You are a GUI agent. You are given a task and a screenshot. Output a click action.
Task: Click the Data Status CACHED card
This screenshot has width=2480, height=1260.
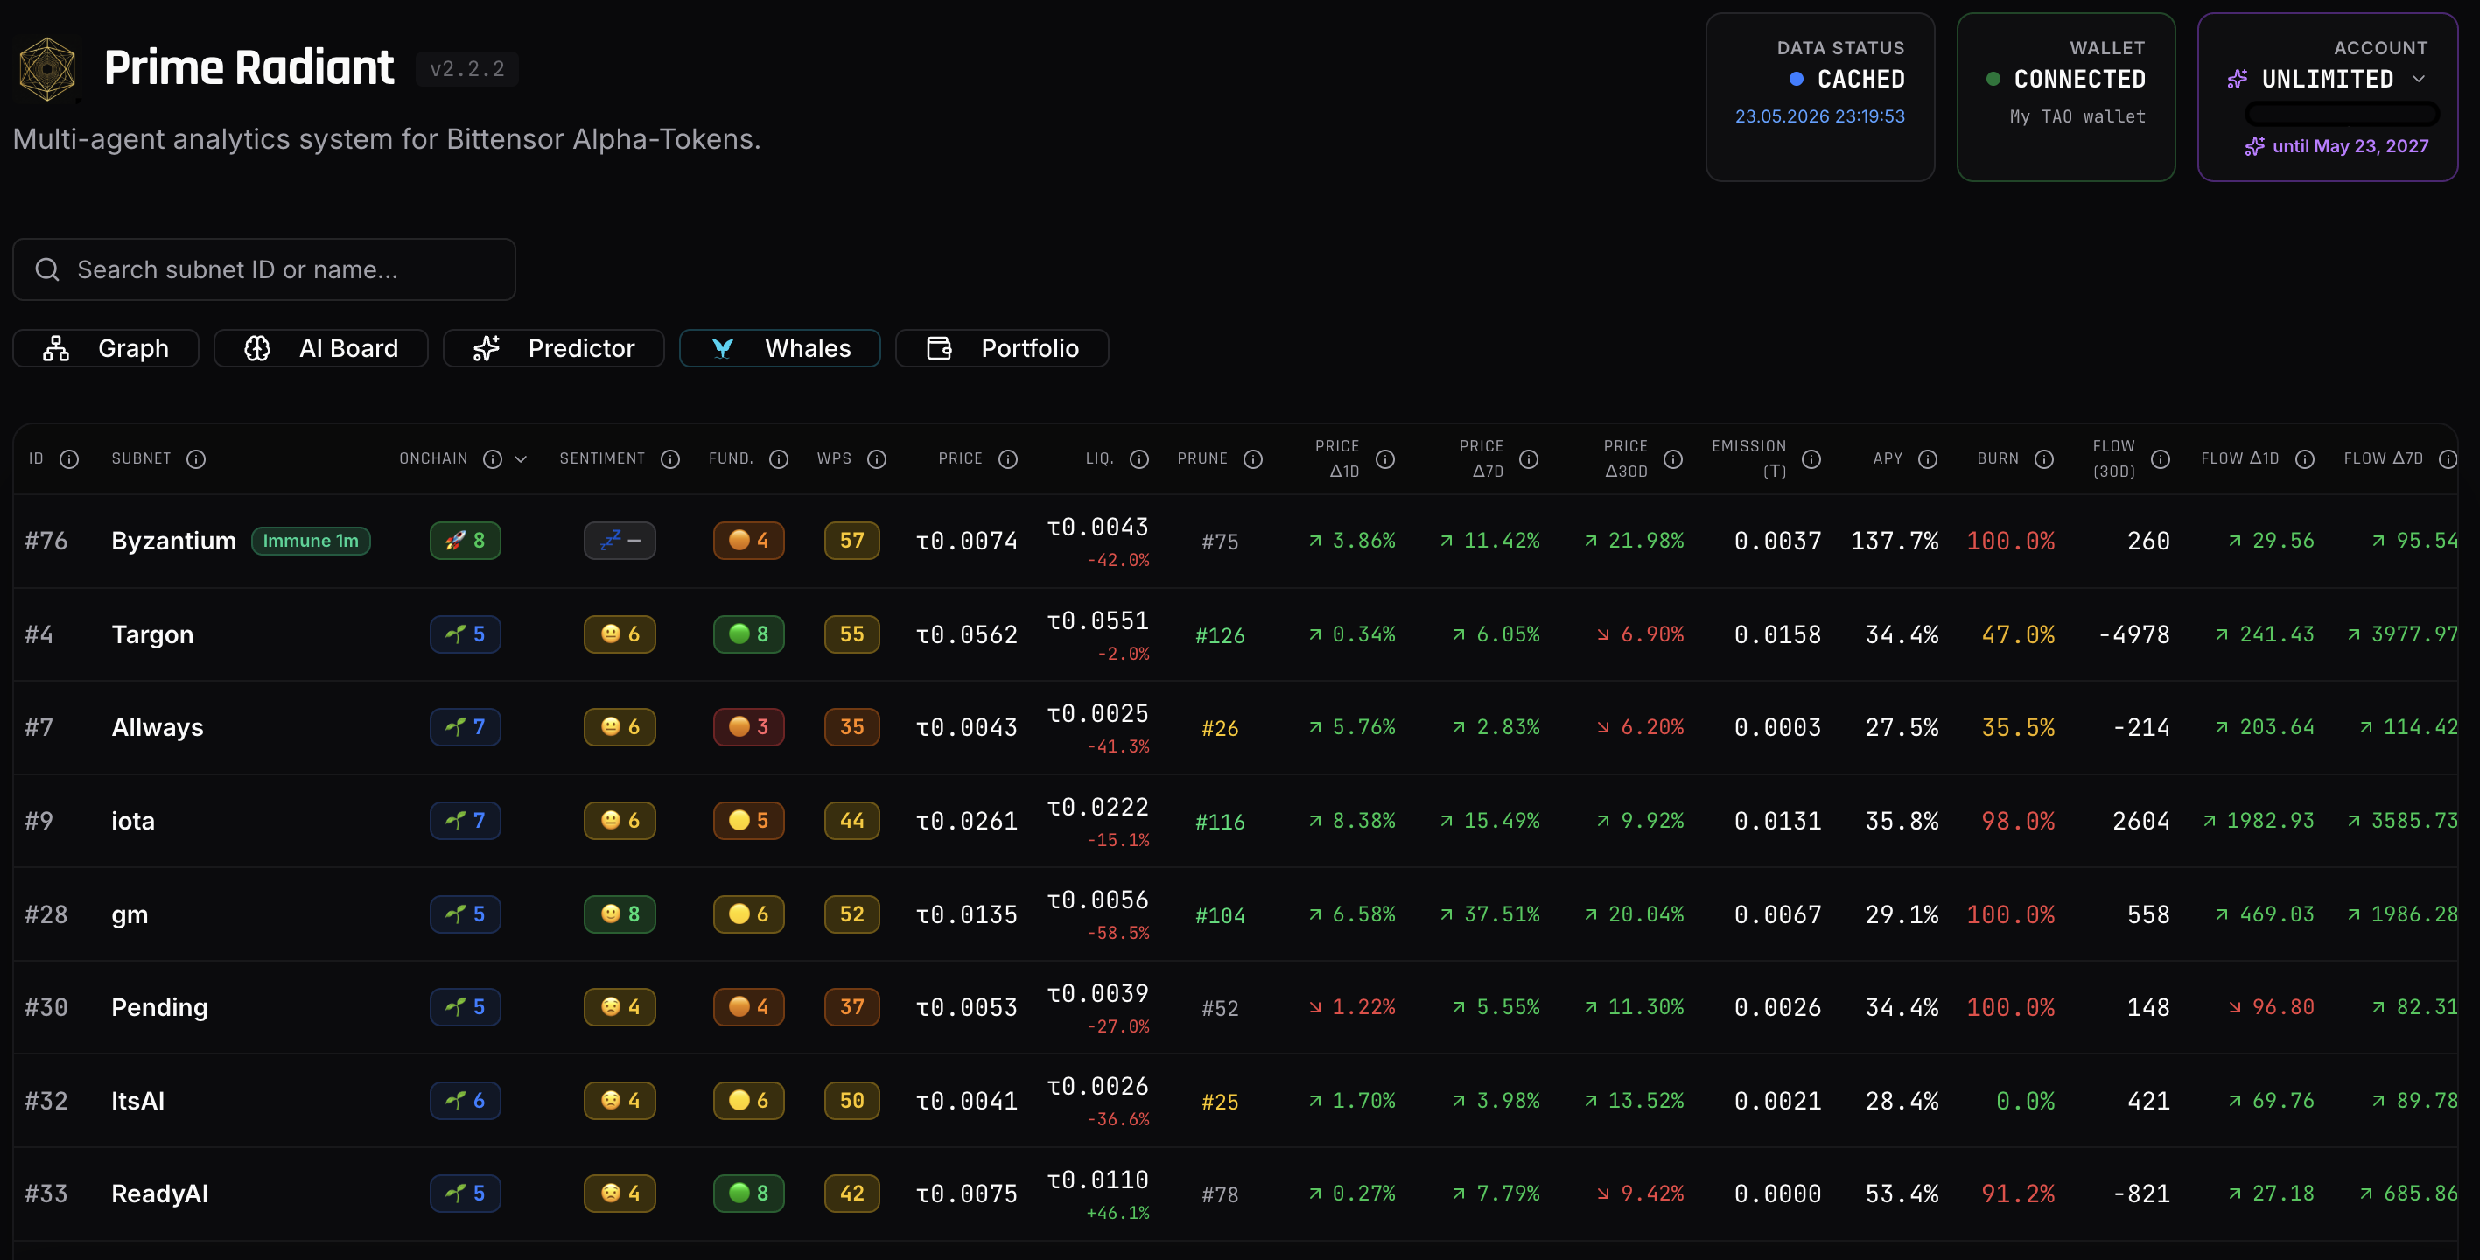tap(1819, 96)
